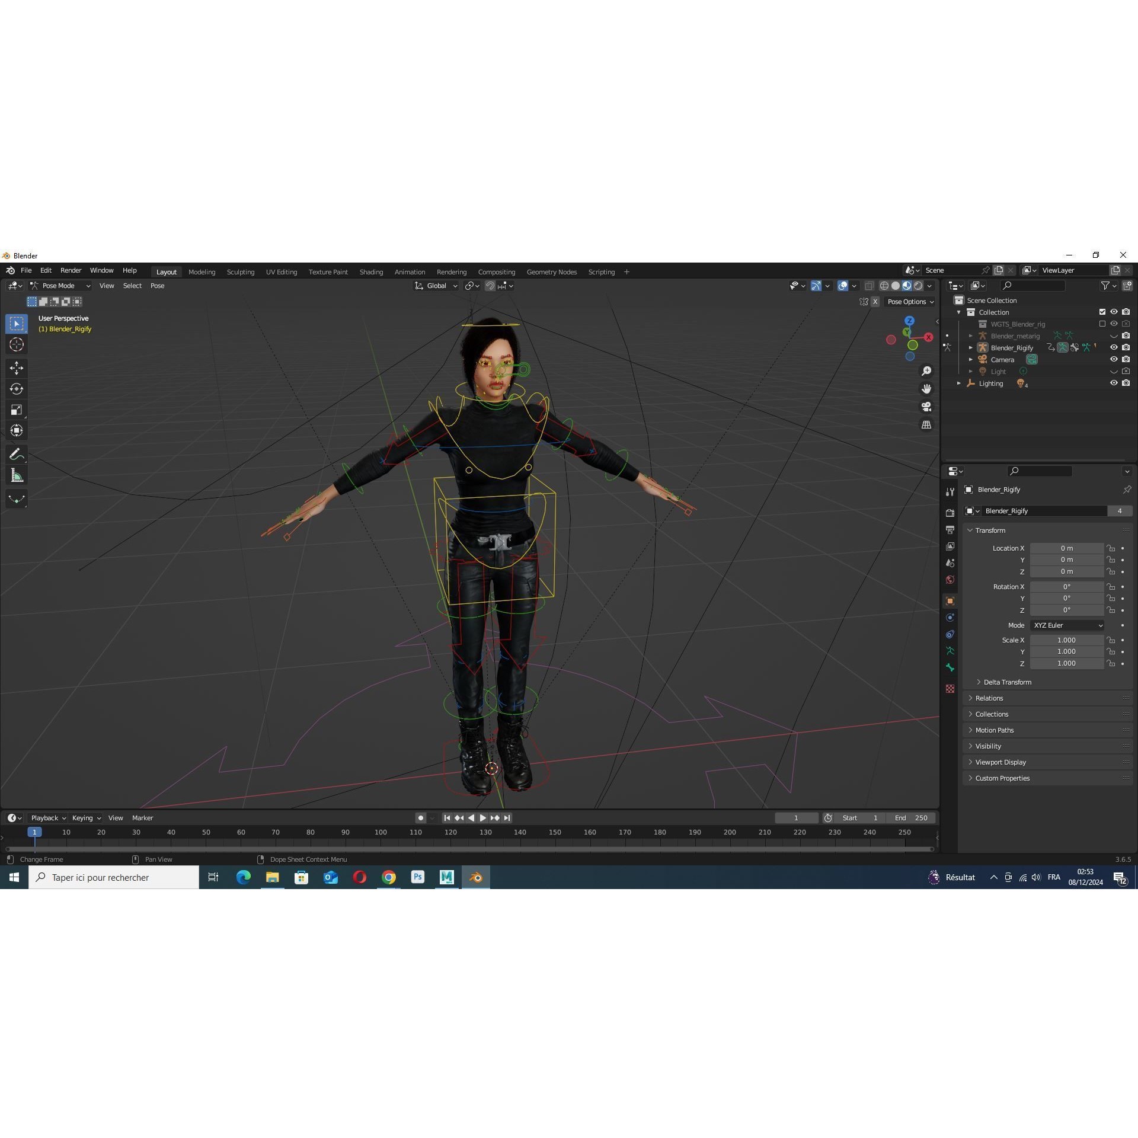The image size is (1138, 1138).
Task: Toggle Lighting collection eye visibility
Action: [1114, 383]
